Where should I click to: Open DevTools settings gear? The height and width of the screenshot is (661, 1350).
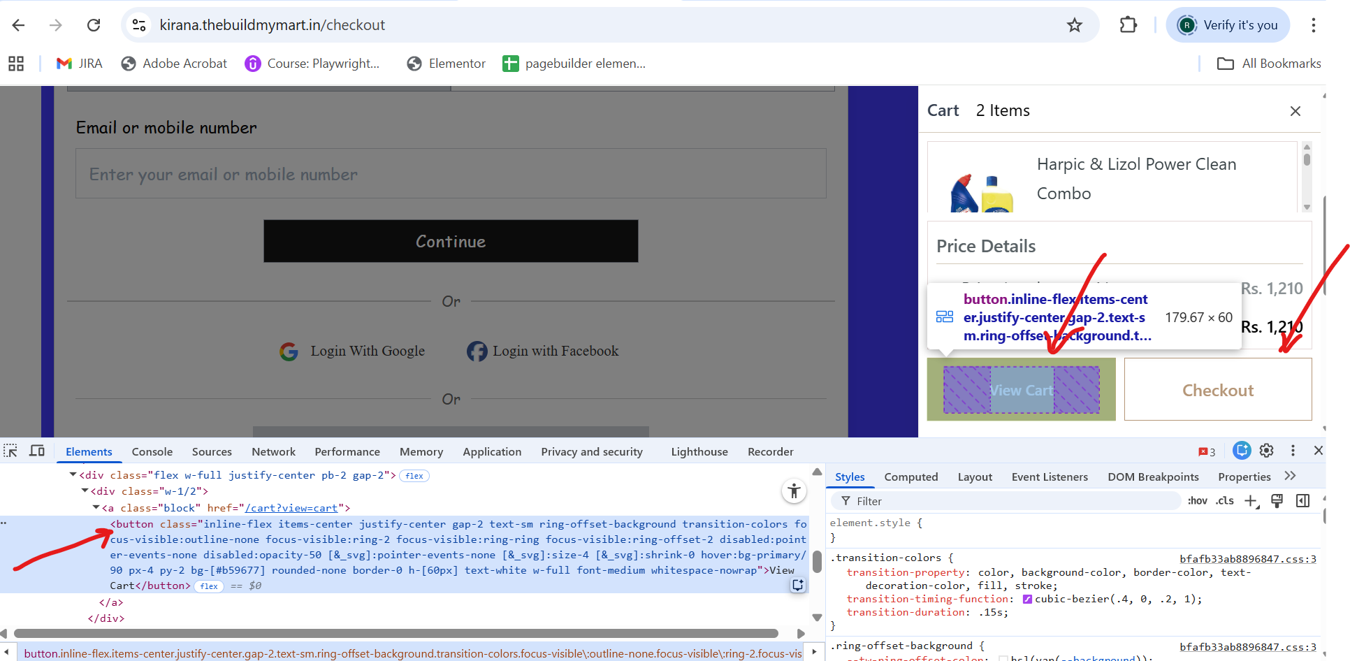[x=1267, y=451]
